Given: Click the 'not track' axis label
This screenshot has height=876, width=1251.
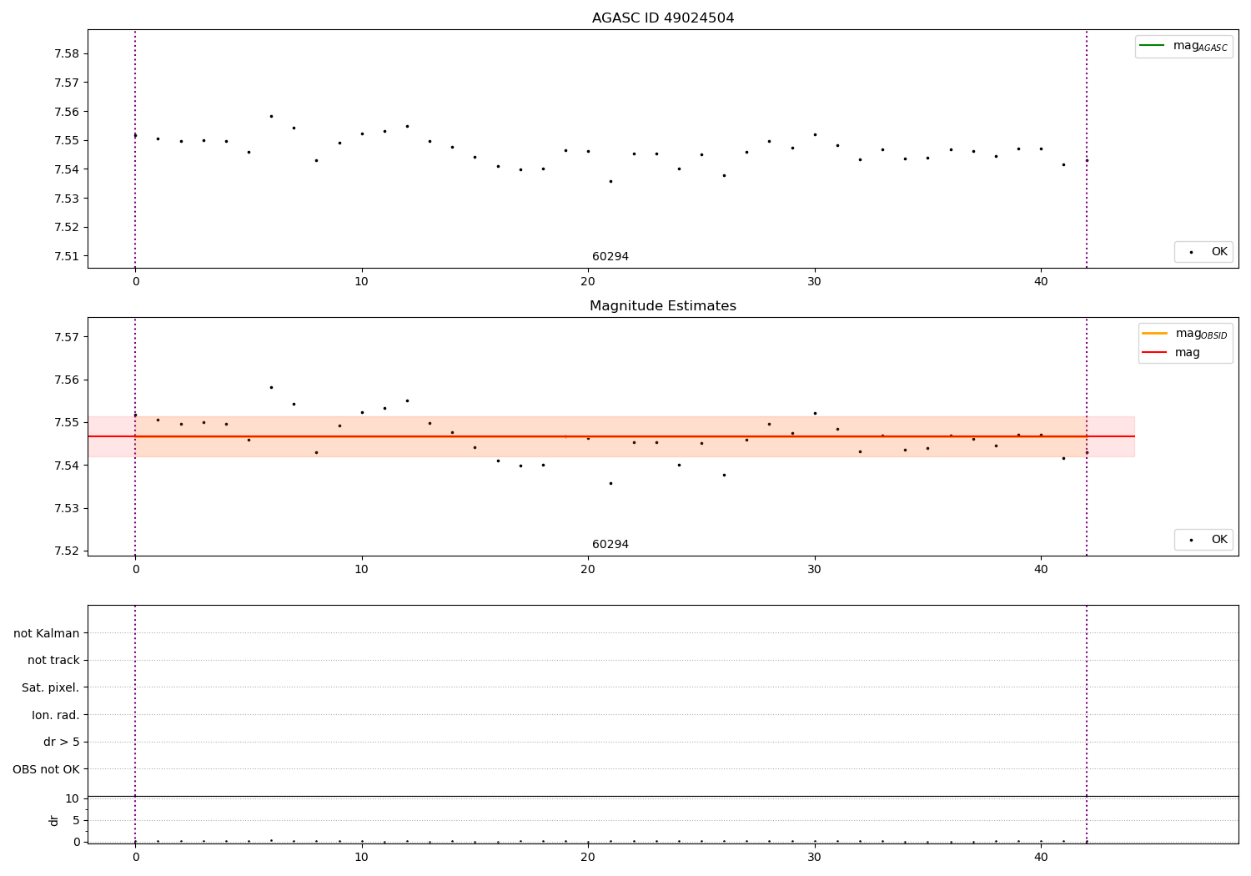Looking at the screenshot, I should point(53,660).
